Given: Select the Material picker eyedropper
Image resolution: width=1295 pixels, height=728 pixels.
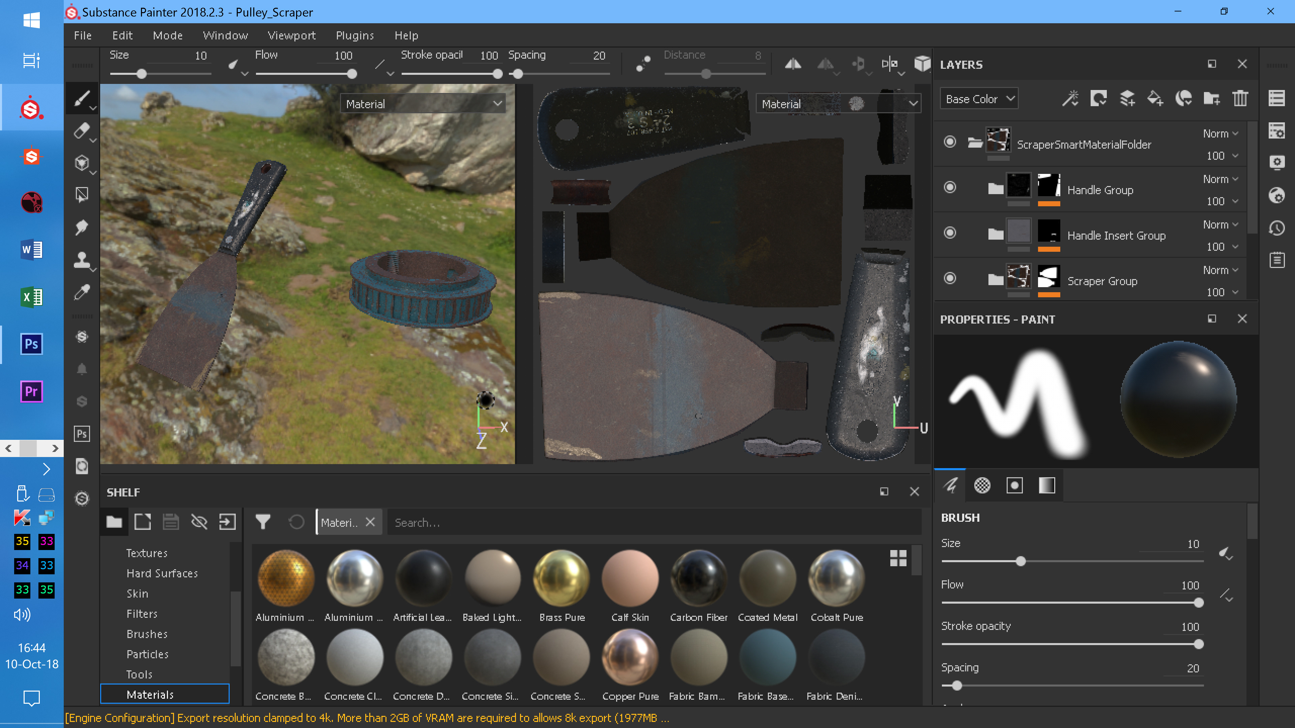Looking at the screenshot, I should (x=82, y=292).
